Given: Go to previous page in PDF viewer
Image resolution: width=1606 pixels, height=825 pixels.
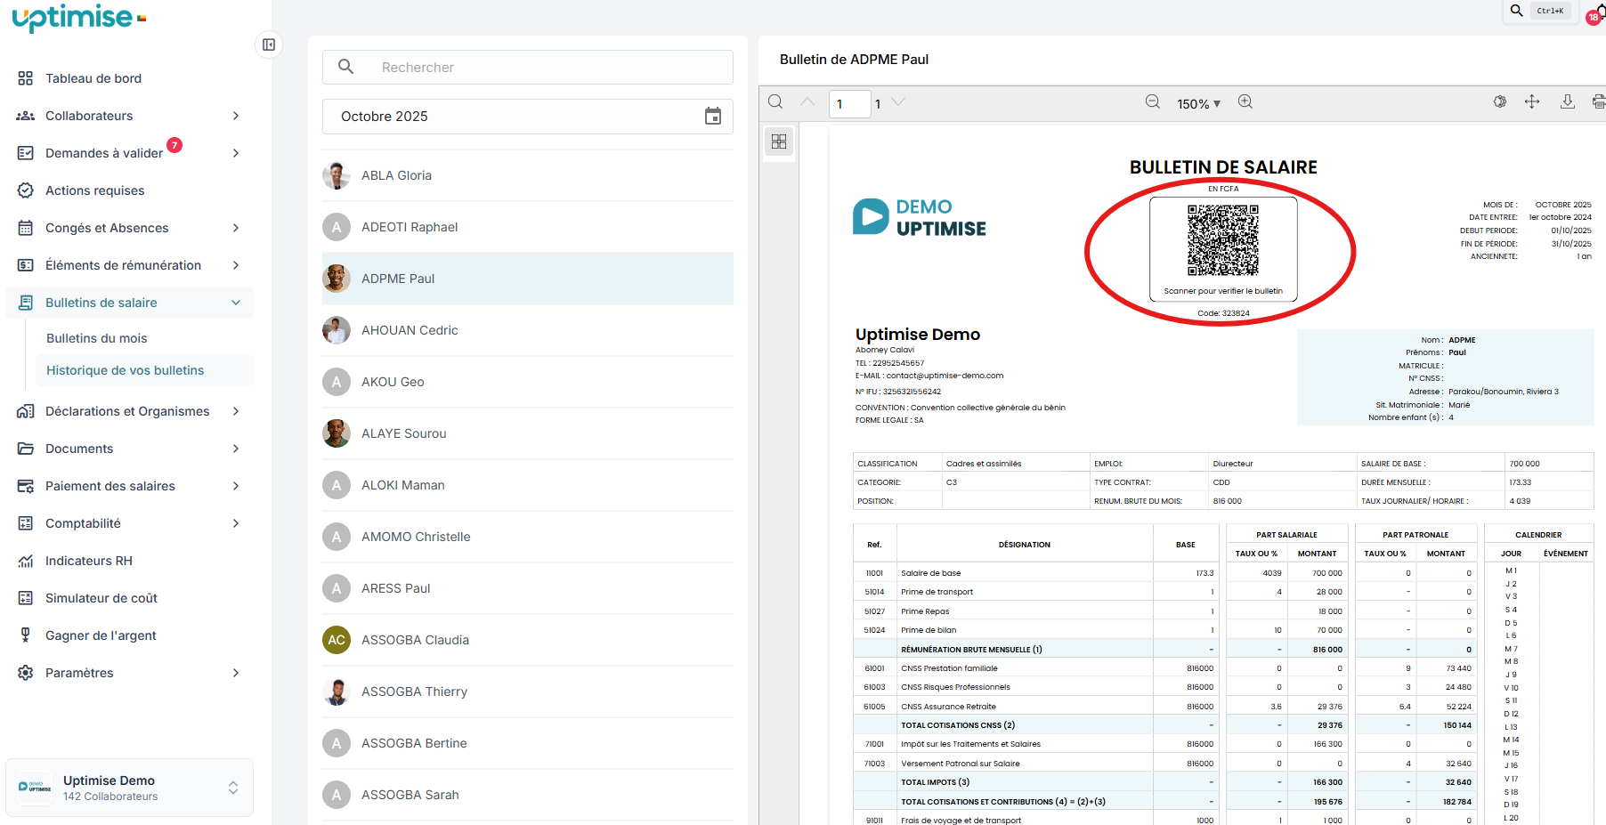Looking at the screenshot, I should click(x=807, y=102).
